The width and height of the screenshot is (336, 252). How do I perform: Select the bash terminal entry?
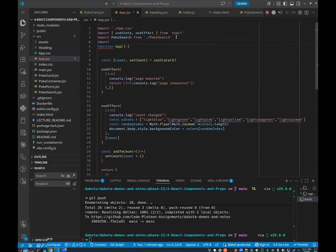307,199
